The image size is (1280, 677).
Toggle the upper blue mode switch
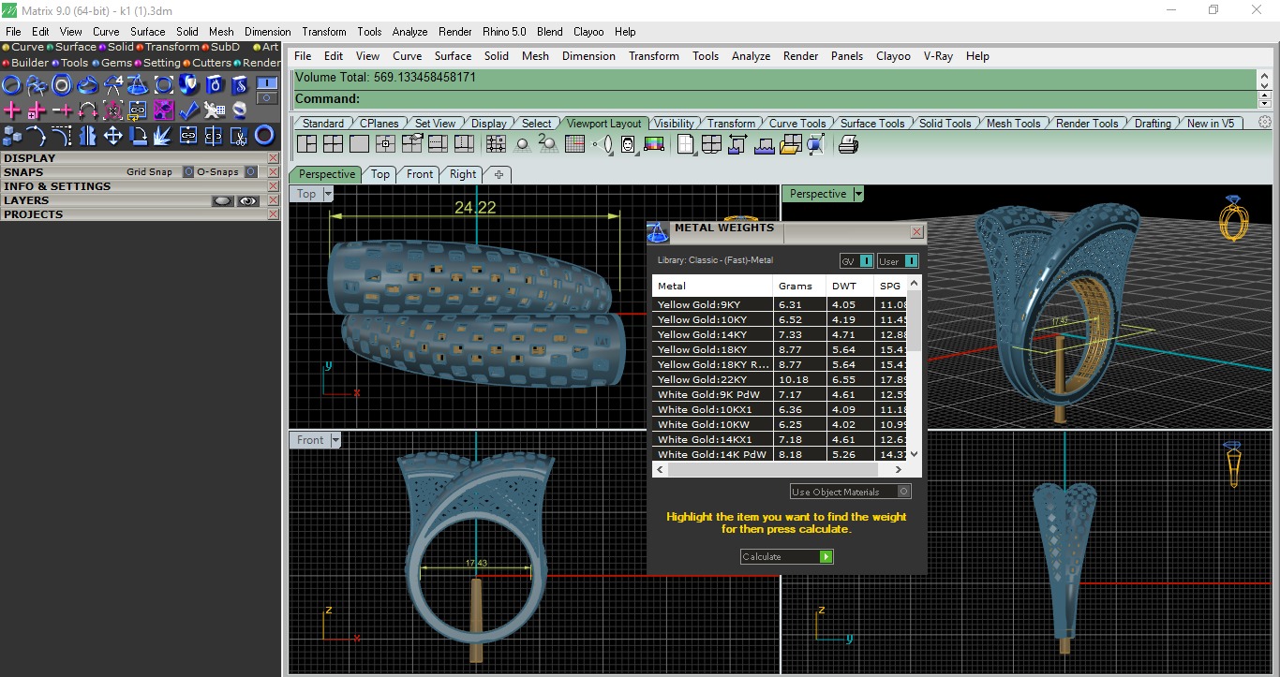point(267,82)
